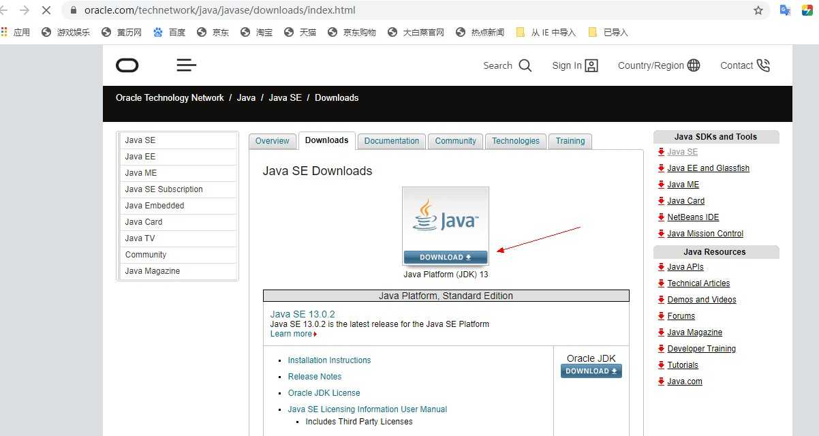This screenshot has height=436, width=819.
Task: Open the Developer Training link
Action: 702,349
